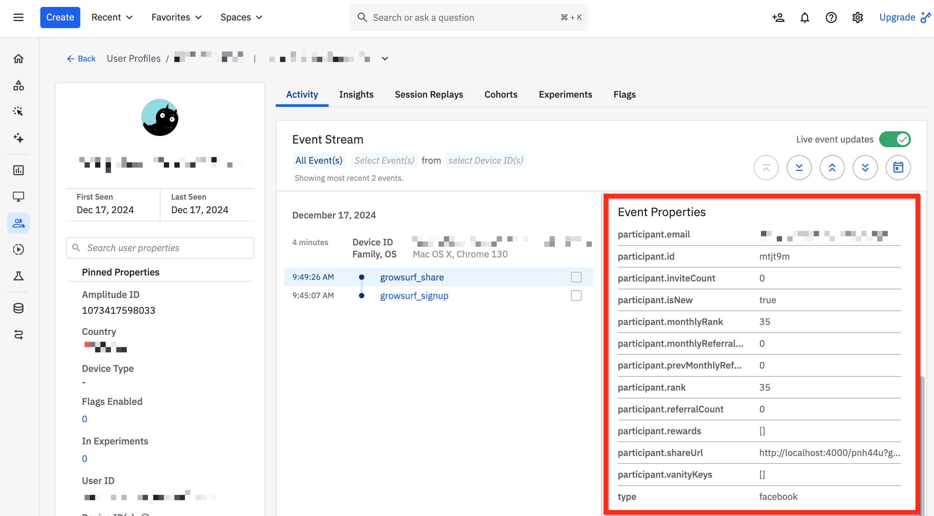Open the Home icon in sidebar
Screen dimensions: 934x516
[18, 59]
